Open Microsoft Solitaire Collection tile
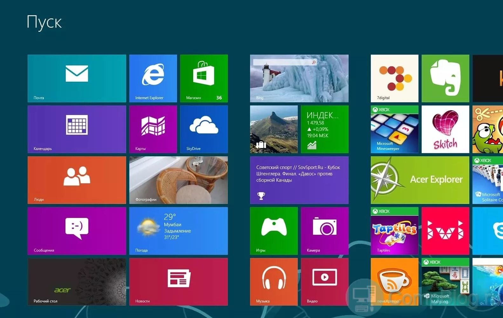The height and width of the screenshot is (318, 503). pyautogui.click(x=488, y=180)
